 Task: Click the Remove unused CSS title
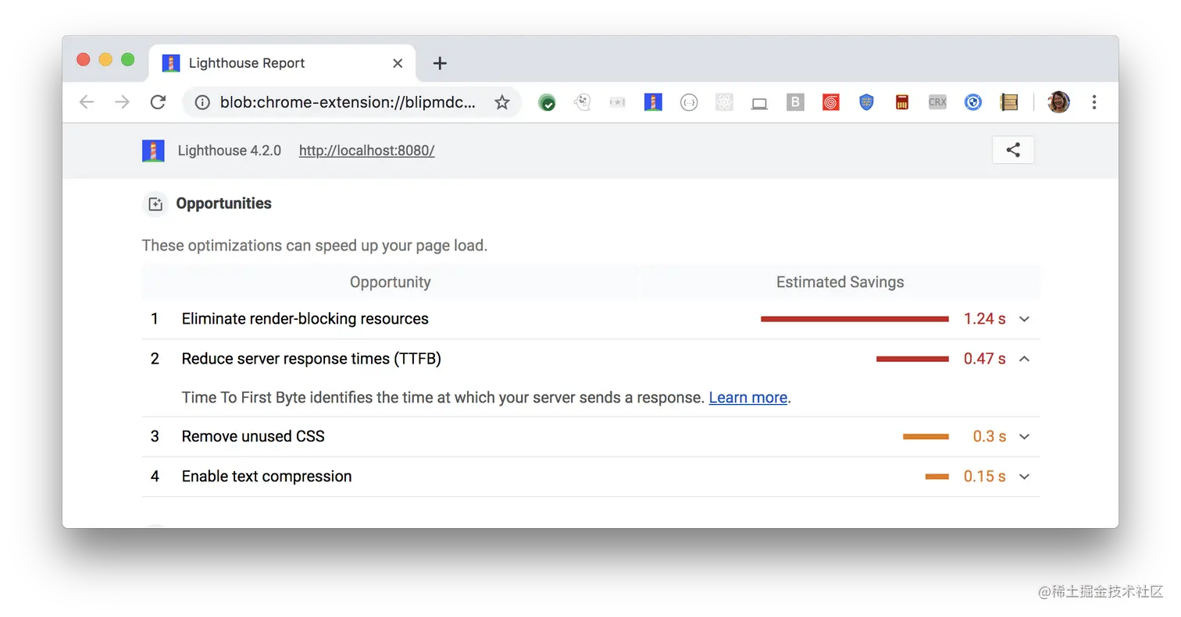coord(253,437)
